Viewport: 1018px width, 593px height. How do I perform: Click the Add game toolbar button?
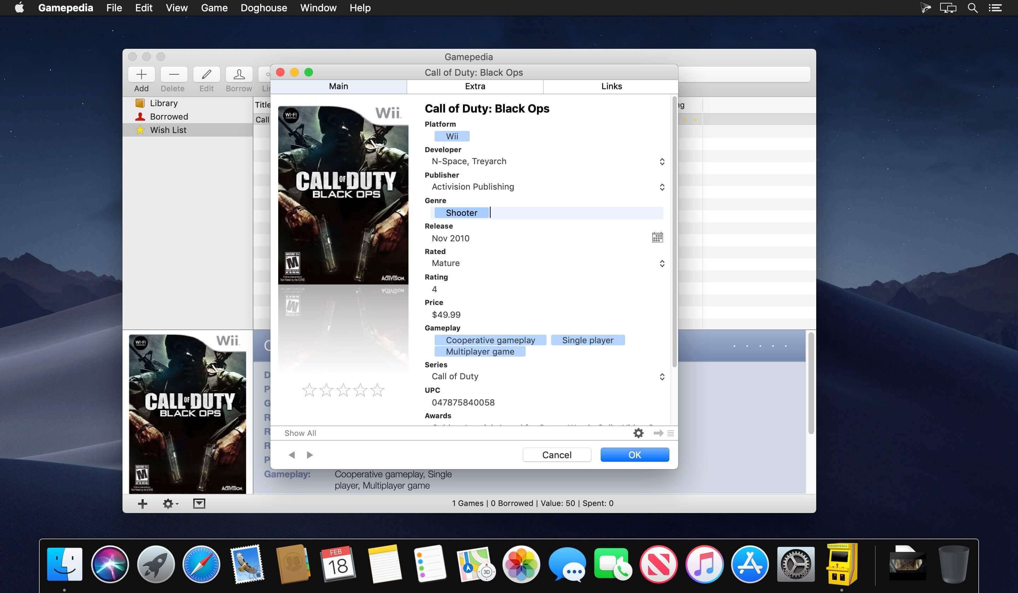click(141, 74)
